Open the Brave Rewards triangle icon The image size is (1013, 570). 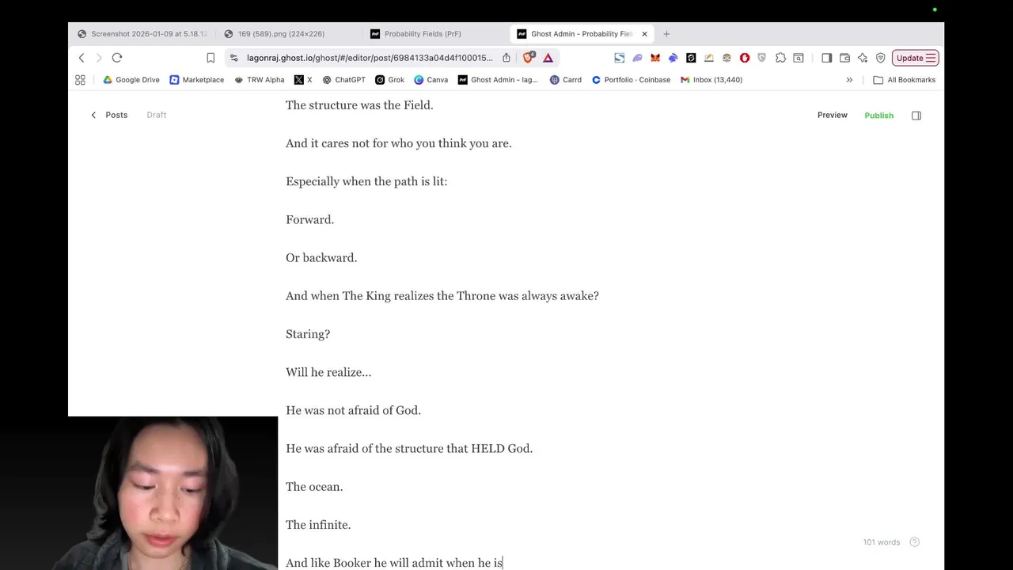point(548,58)
